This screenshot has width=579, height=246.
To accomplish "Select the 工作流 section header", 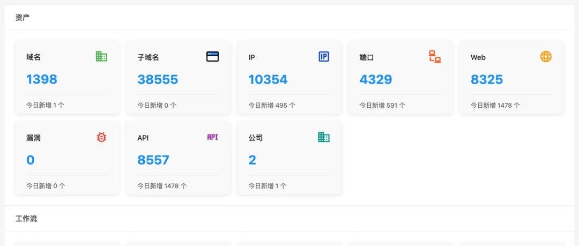I will [26, 219].
